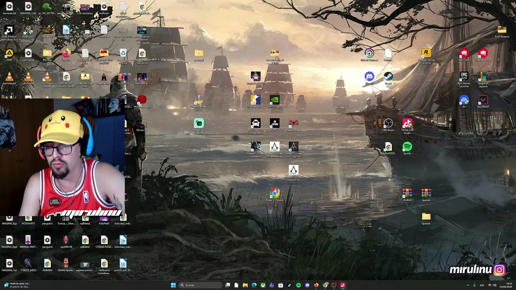Screen dimensions: 516x290
Task: Select the Rockstar Games Launcher icon
Action: pyautogui.click(x=426, y=56)
